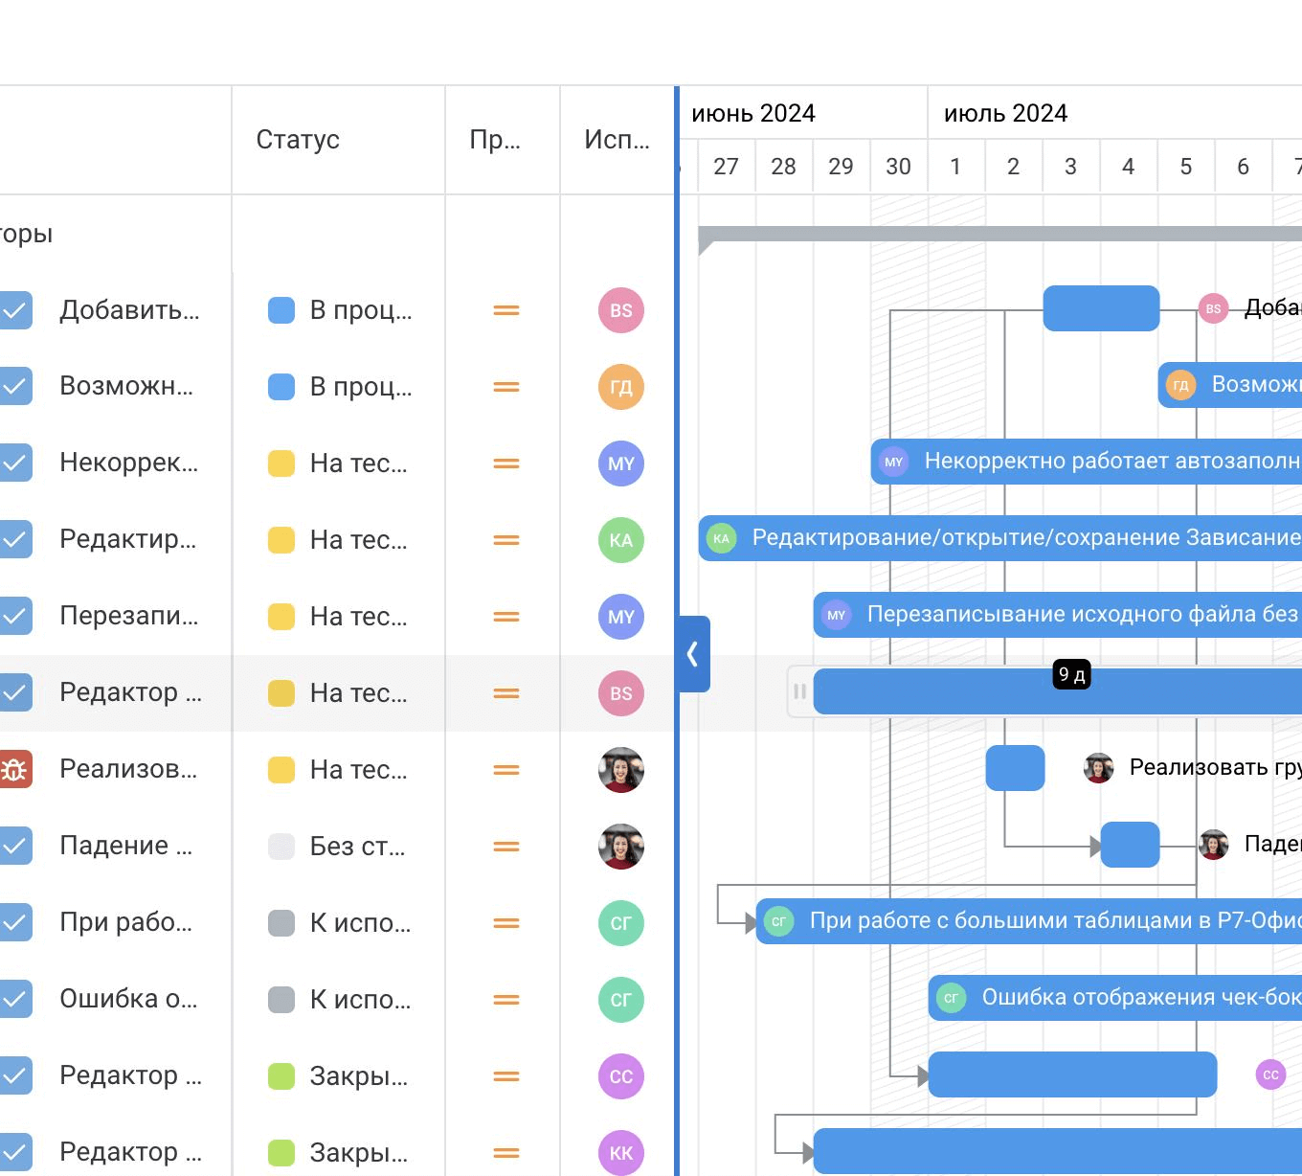This screenshot has width=1302, height=1176.
Task: Open На тес status of Реализов row
Action: tap(338, 770)
